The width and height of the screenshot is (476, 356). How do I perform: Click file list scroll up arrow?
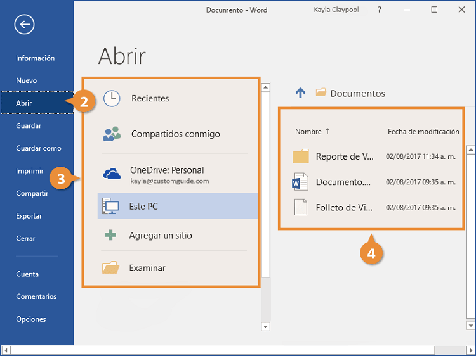[471, 149]
